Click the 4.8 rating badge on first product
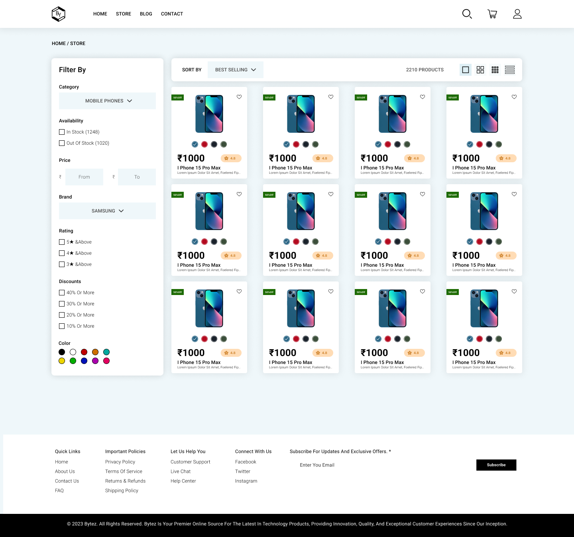This screenshot has height=537, width=574. (231, 158)
